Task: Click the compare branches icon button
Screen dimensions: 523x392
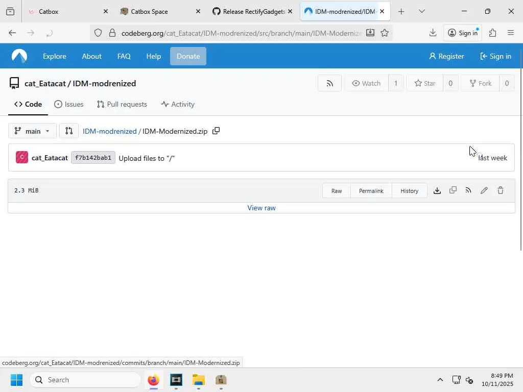Action: pyautogui.click(x=69, y=131)
